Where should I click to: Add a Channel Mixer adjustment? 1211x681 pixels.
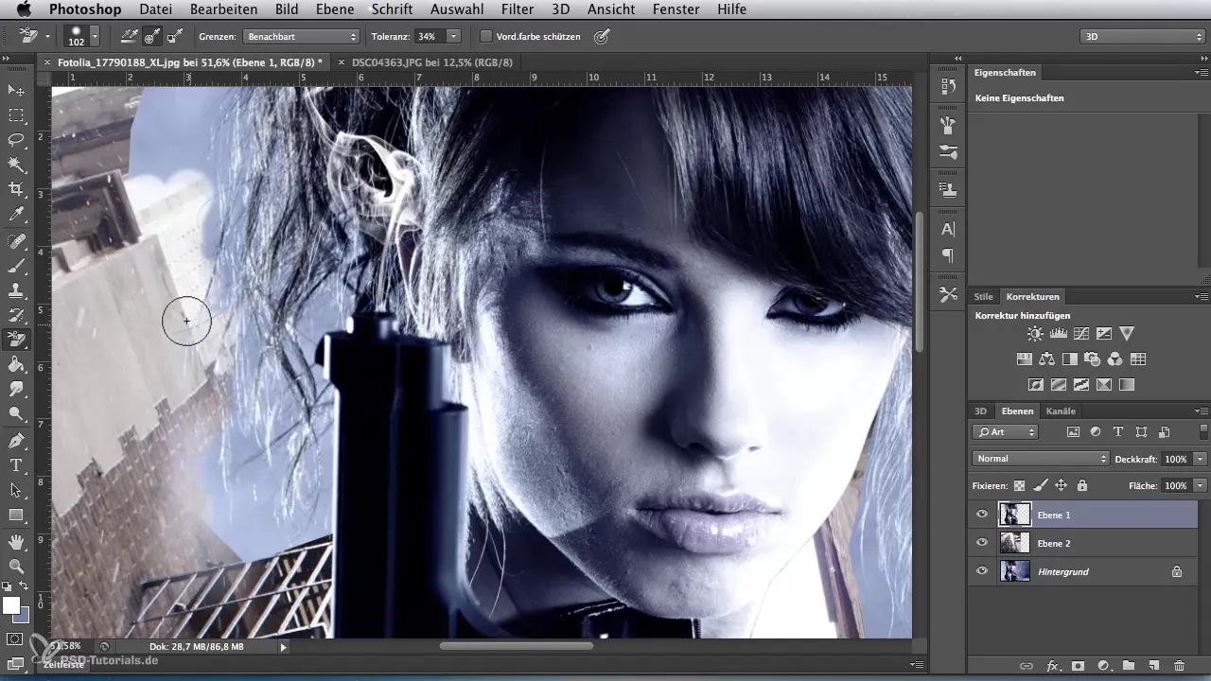click(x=1114, y=359)
